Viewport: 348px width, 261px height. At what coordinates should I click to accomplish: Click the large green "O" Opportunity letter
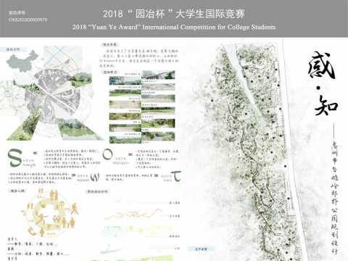coord(107,154)
